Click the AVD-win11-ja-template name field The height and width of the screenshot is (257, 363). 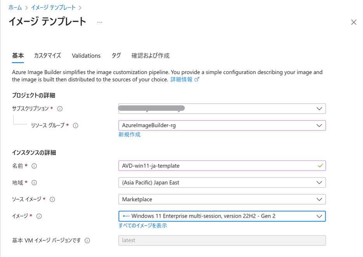(217, 166)
